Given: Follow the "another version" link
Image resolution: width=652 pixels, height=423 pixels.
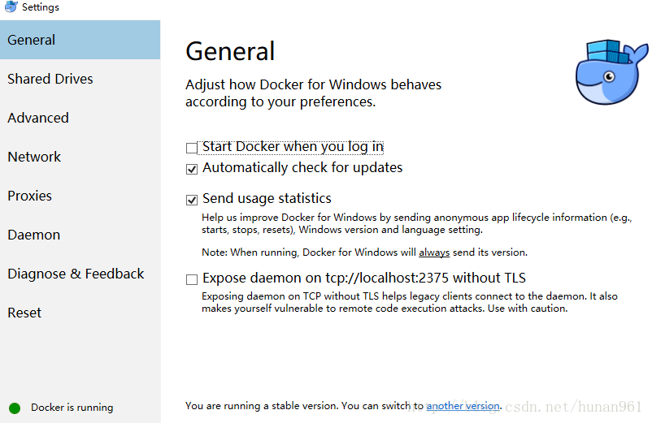Looking at the screenshot, I should pos(463,406).
